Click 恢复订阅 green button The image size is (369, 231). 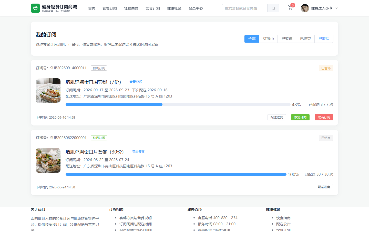click(x=300, y=117)
